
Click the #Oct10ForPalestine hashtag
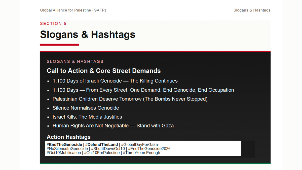[x=102, y=153]
